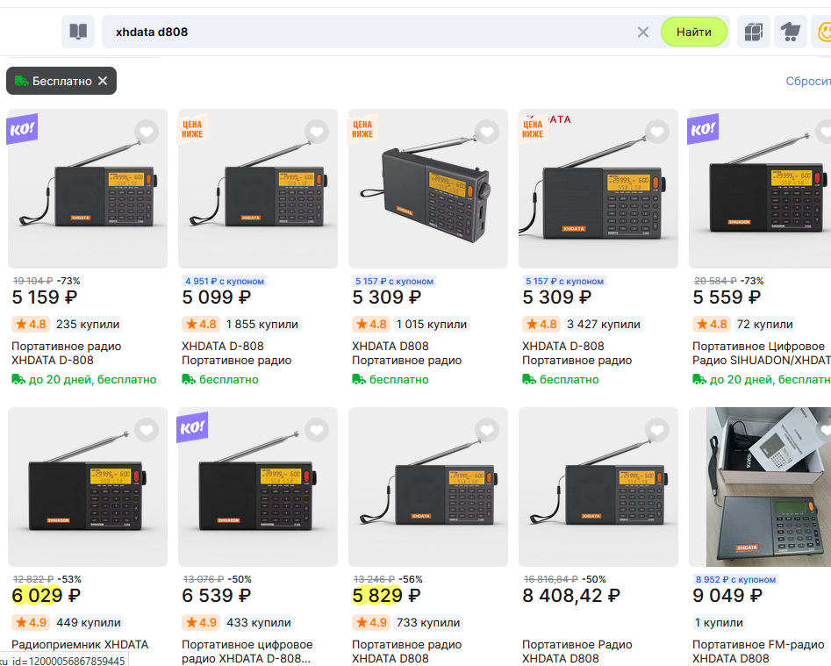Click rating 4.8 next to 235 купили
Viewport: 831px width, 666px height.
coord(31,325)
